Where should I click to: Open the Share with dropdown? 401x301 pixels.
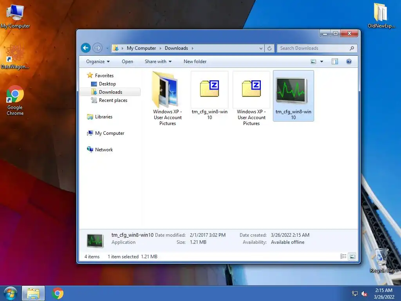(158, 62)
